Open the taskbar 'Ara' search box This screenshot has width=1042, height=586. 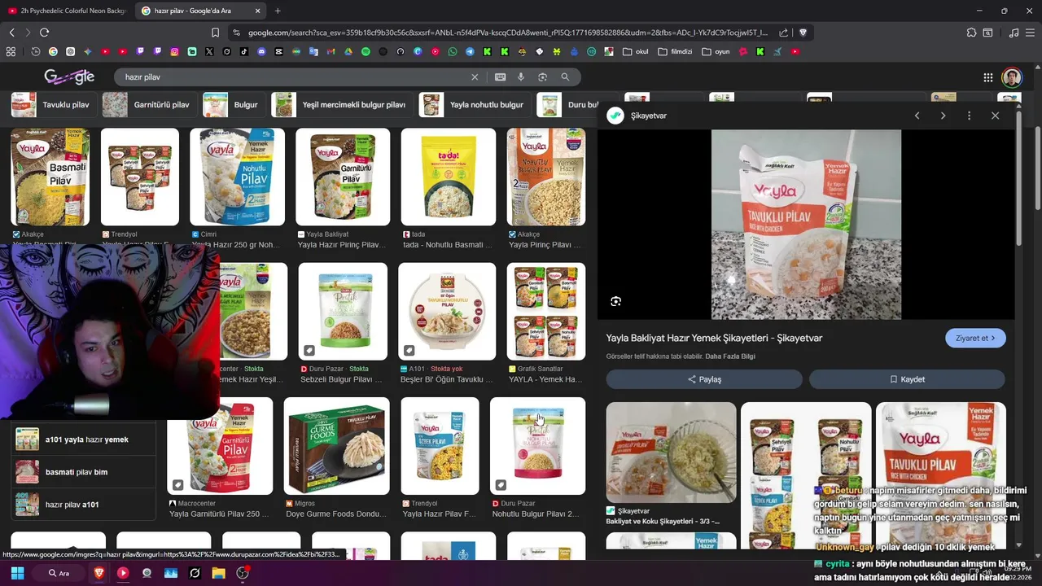tap(59, 573)
